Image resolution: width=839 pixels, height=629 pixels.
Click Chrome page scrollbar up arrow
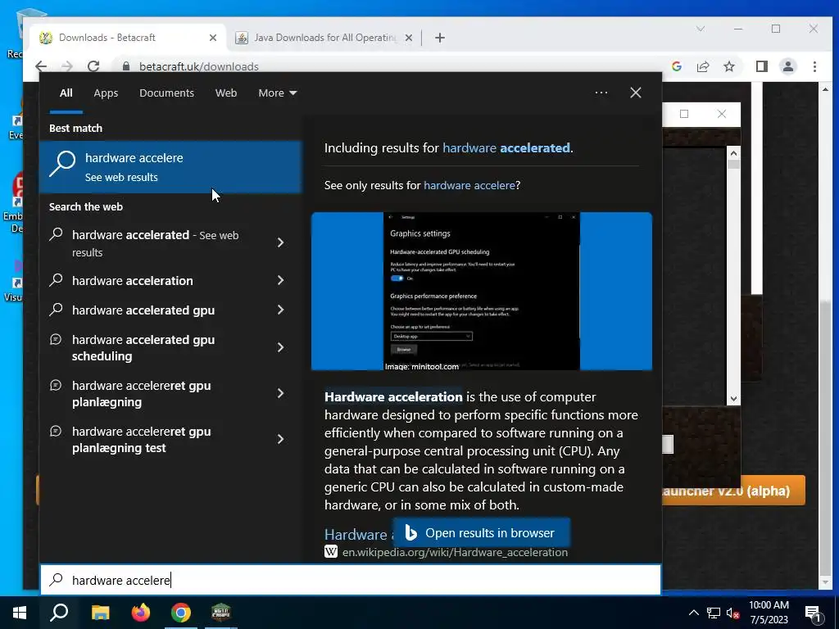824,90
